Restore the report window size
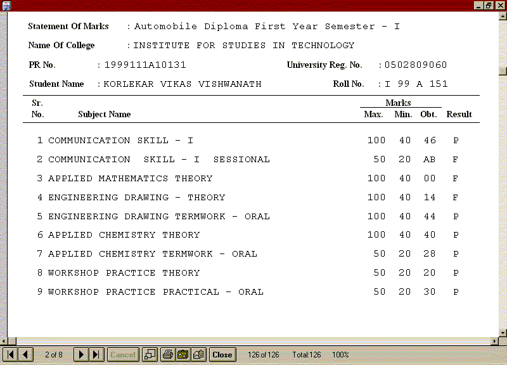The height and width of the screenshot is (365, 507). [x=489, y=6]
